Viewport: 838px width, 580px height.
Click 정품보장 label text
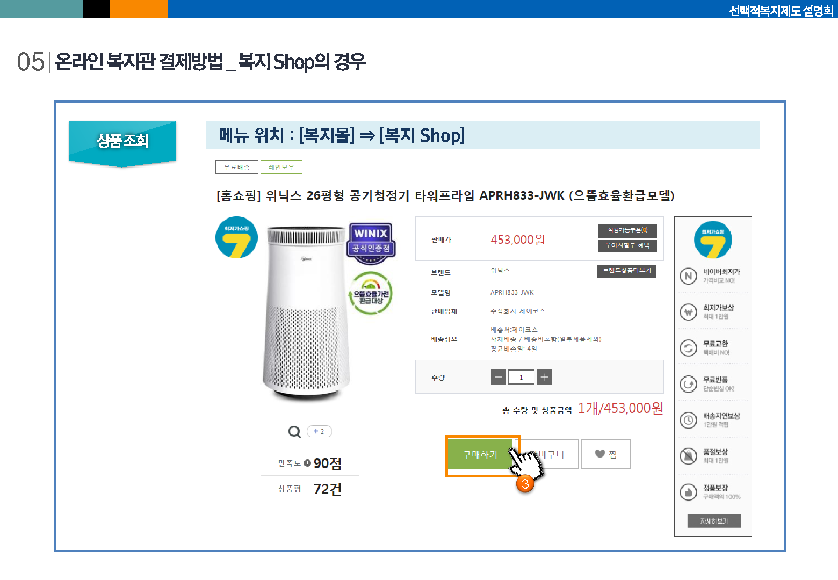click(716, 488)
